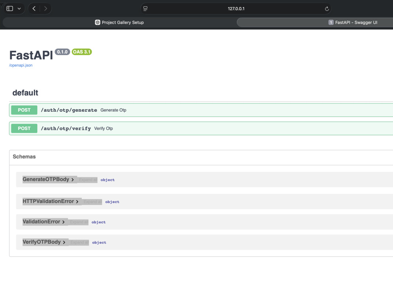This screenshot has width=393, height=295.
Task: Click the POST badge for verify endpoint
Action: (24, 129)
